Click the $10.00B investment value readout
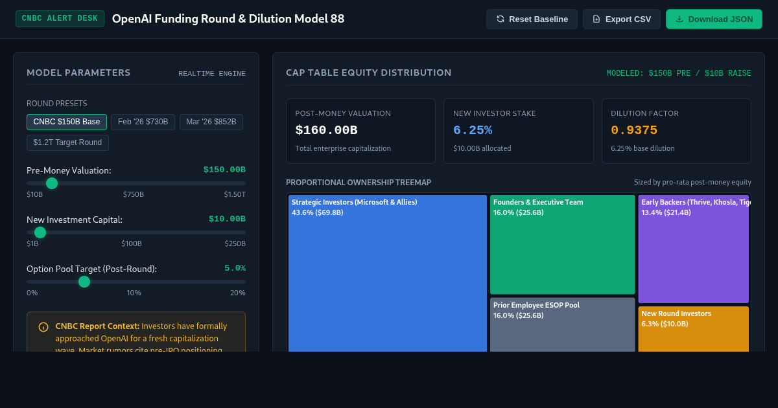Image resolution: width=778 pixels, height=408 pixels. 227,219
